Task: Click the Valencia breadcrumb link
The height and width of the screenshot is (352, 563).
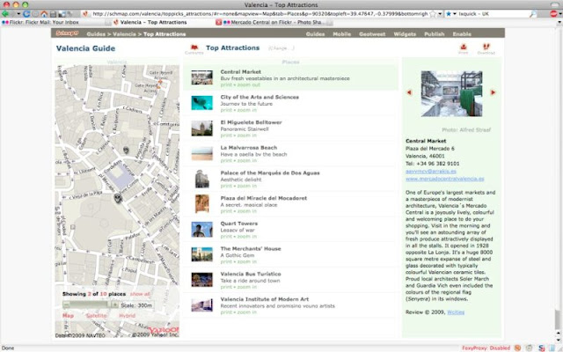Action: point(124,34)
